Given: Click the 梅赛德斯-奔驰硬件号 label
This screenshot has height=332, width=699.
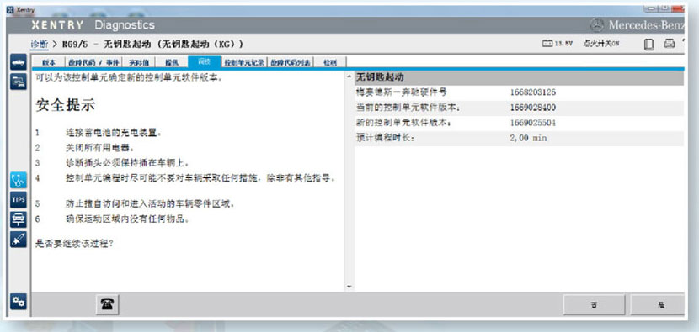Looking at the screenshot, I should [x=401, y=92].
